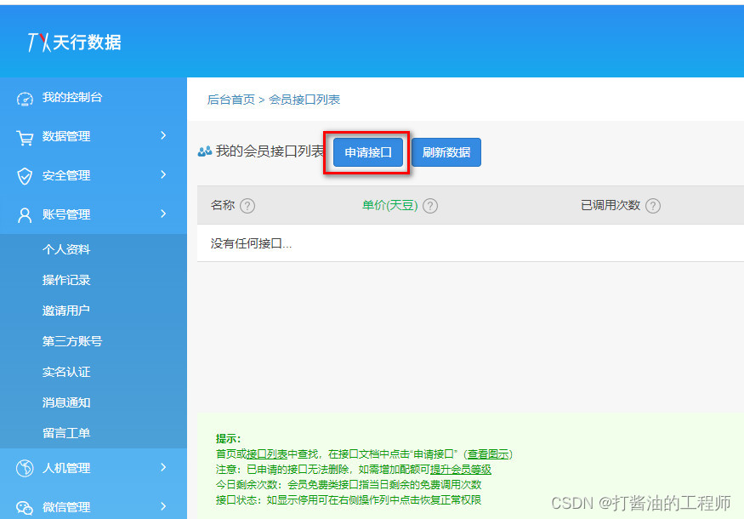Screen dimensions: 744x519
Task: Click the shield icon beside 安全管理
Action: coord(25,176)
